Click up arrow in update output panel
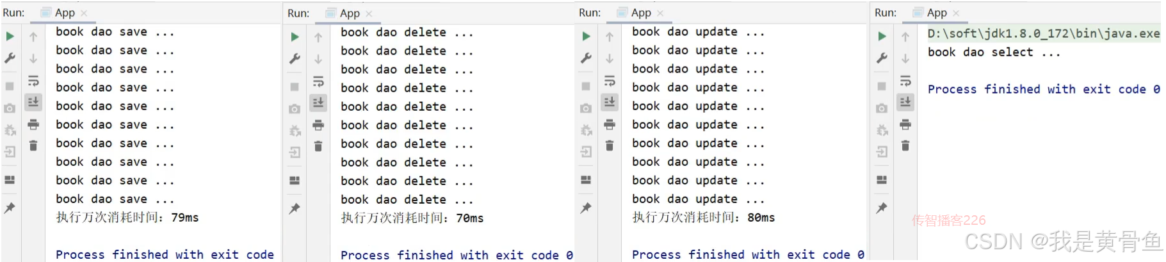The height and width of the screenshot is (262, 1166). coord(610,37)
